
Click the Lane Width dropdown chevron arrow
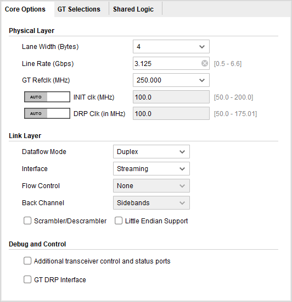202,47
